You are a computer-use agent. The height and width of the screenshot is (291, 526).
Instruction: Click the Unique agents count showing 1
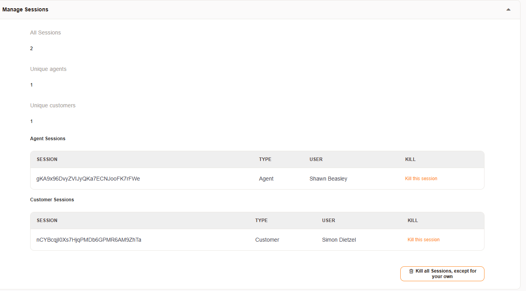pos(31,85)
